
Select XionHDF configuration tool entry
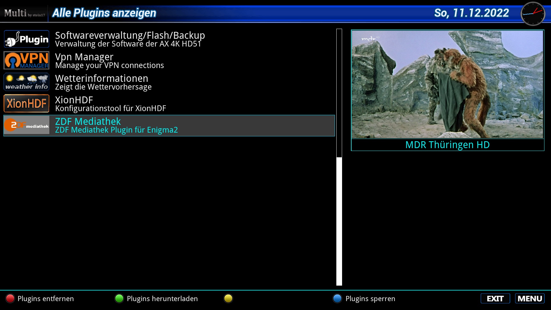(110, 104)
